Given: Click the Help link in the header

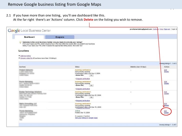Looking at the screenshot, I should pos(161,29).
